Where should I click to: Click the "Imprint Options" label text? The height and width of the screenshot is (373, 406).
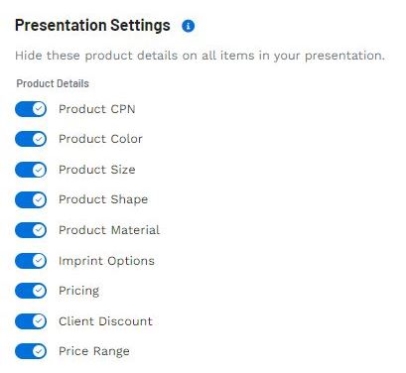106,261
